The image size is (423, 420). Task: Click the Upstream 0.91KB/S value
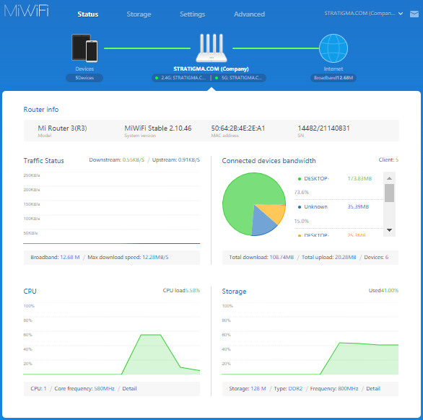coord(189,159)
